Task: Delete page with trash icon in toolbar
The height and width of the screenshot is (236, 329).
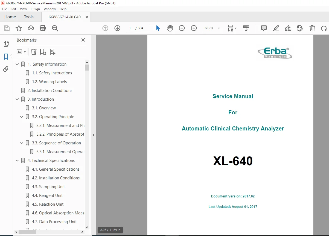Action: [x=312, y=28]
